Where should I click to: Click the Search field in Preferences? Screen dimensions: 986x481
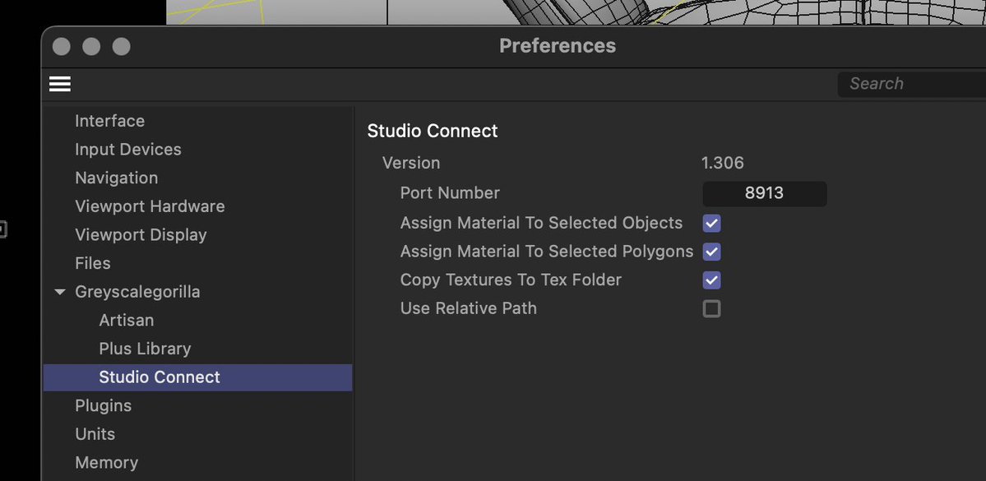pos(912,84)
